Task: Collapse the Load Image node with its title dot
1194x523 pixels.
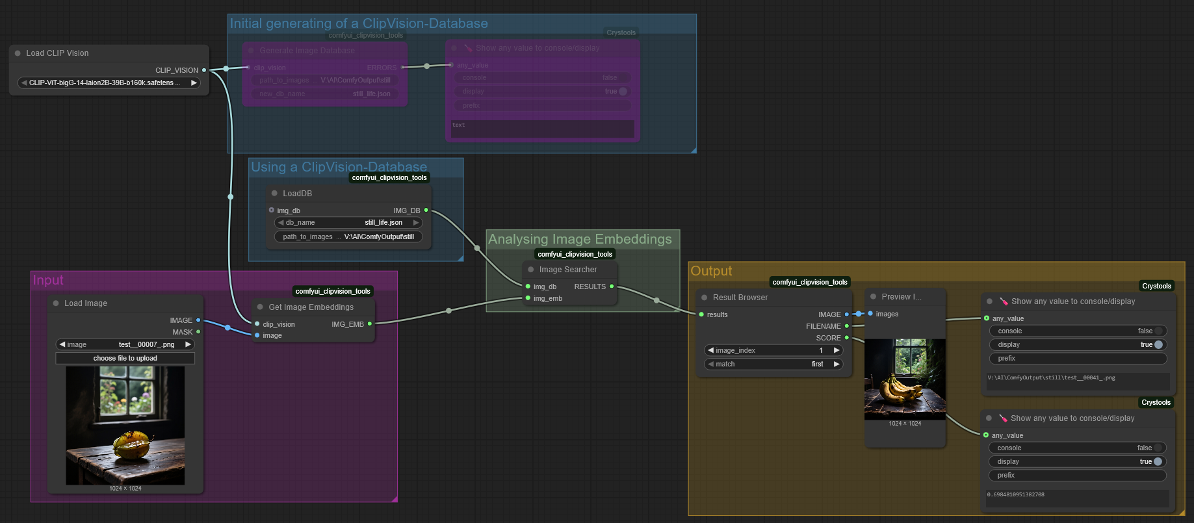Action: [x=56, y=303]
